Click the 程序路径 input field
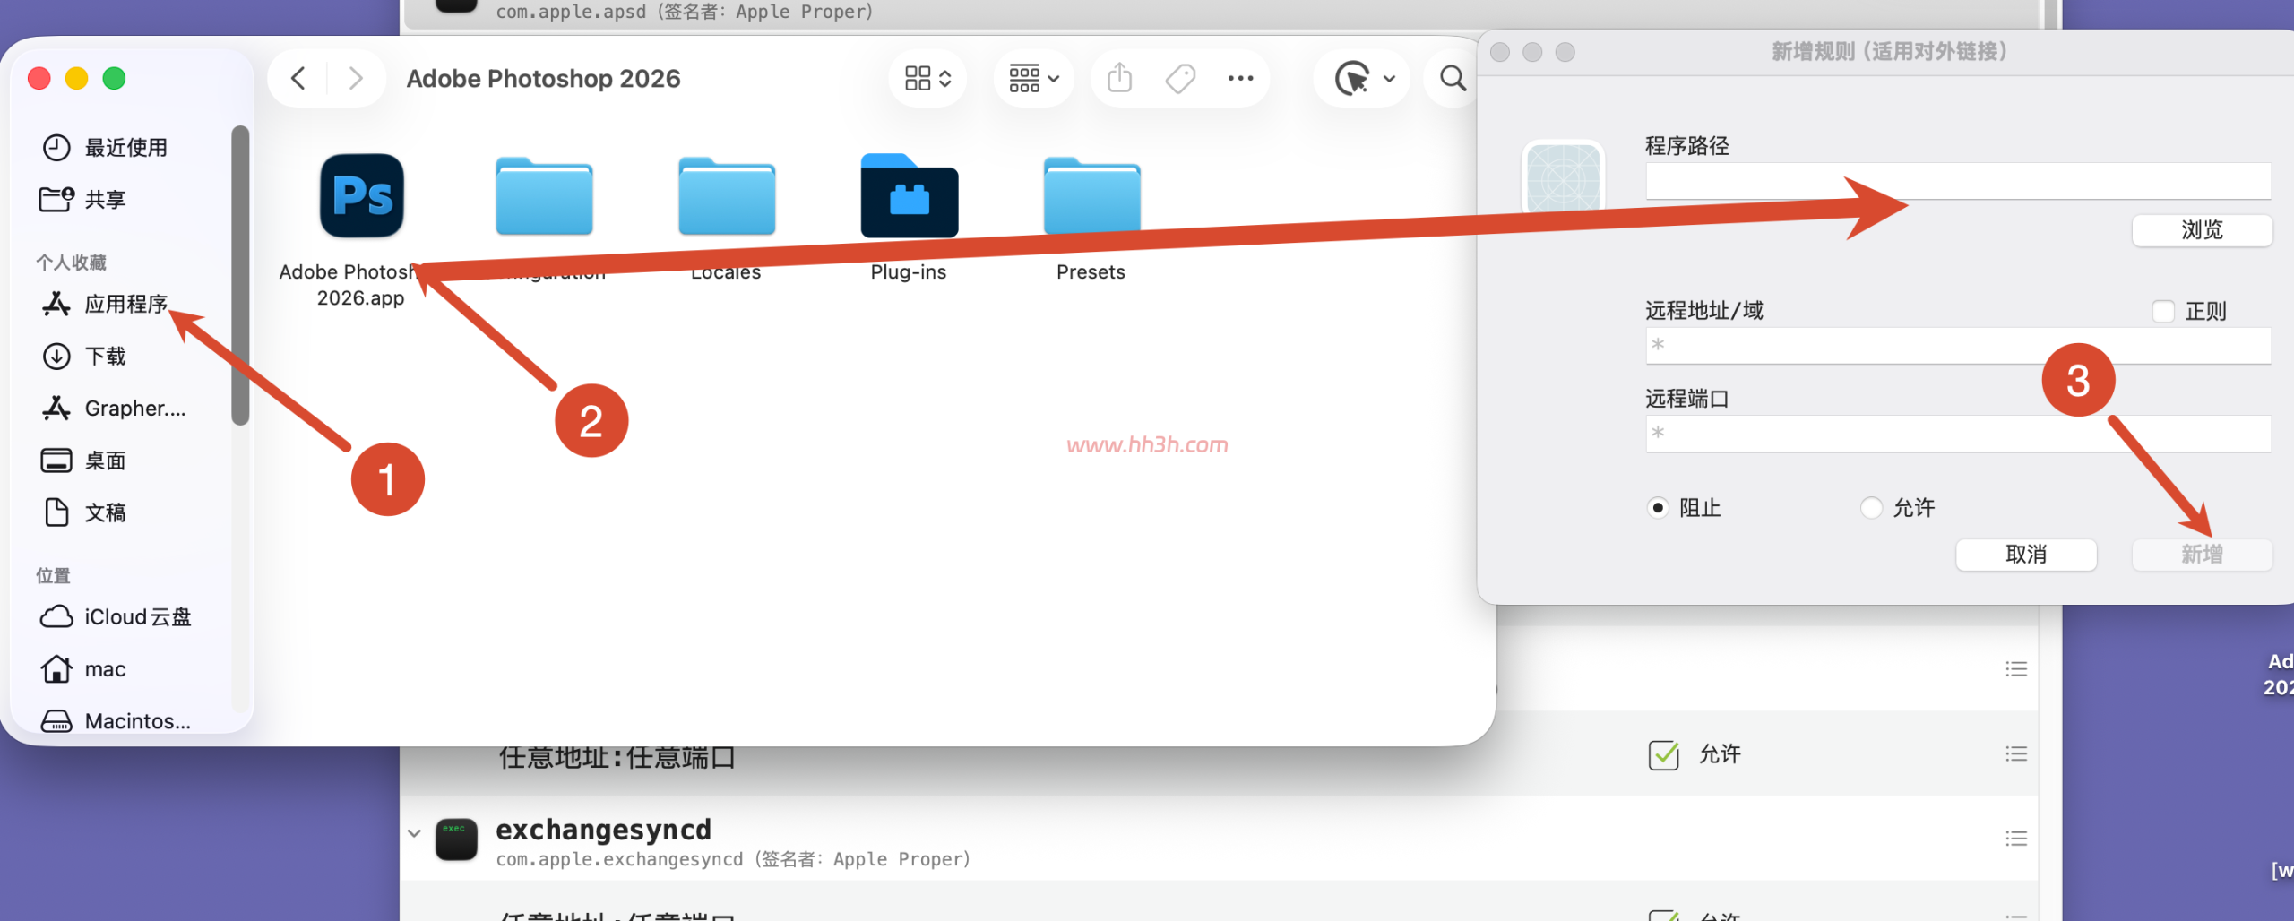The height and width of the screenshot is (921, 2294). pyautogui.click(x=1958, y=181)
